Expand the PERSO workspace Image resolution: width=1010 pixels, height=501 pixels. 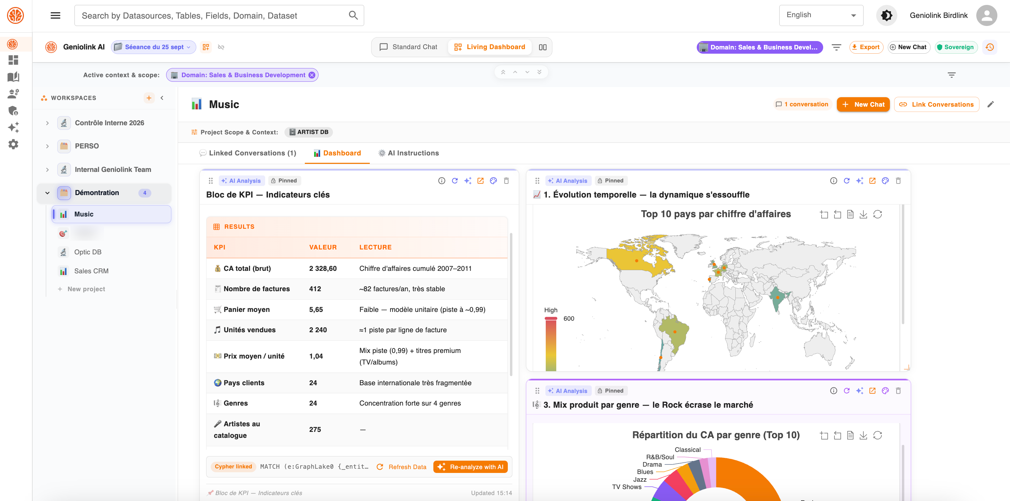(47, 146)
